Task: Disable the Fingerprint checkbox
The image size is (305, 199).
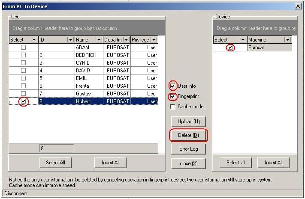Action: click(x=173, y=96)
